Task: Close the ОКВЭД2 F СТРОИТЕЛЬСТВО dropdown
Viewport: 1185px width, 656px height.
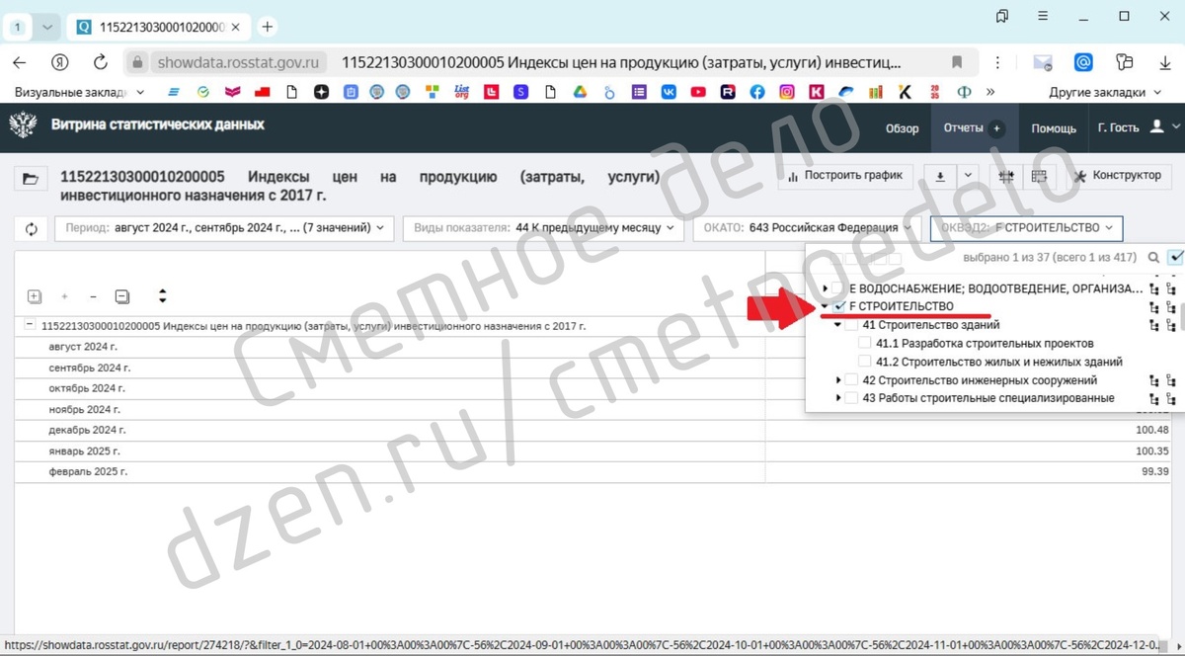Action: coord(1027,228)
